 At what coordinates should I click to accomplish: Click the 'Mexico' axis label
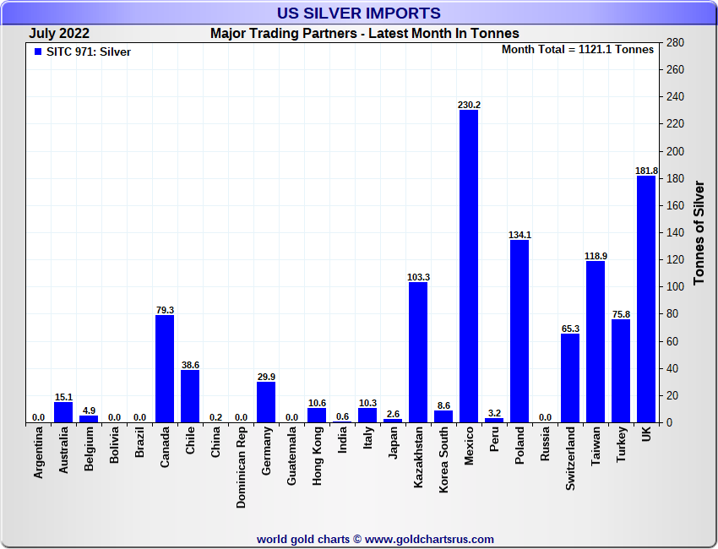click(x=469, y=446)
